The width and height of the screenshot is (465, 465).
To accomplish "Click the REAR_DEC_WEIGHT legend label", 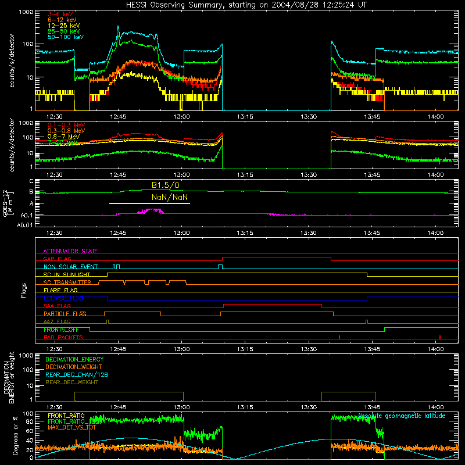I will [x=71, y=382].
